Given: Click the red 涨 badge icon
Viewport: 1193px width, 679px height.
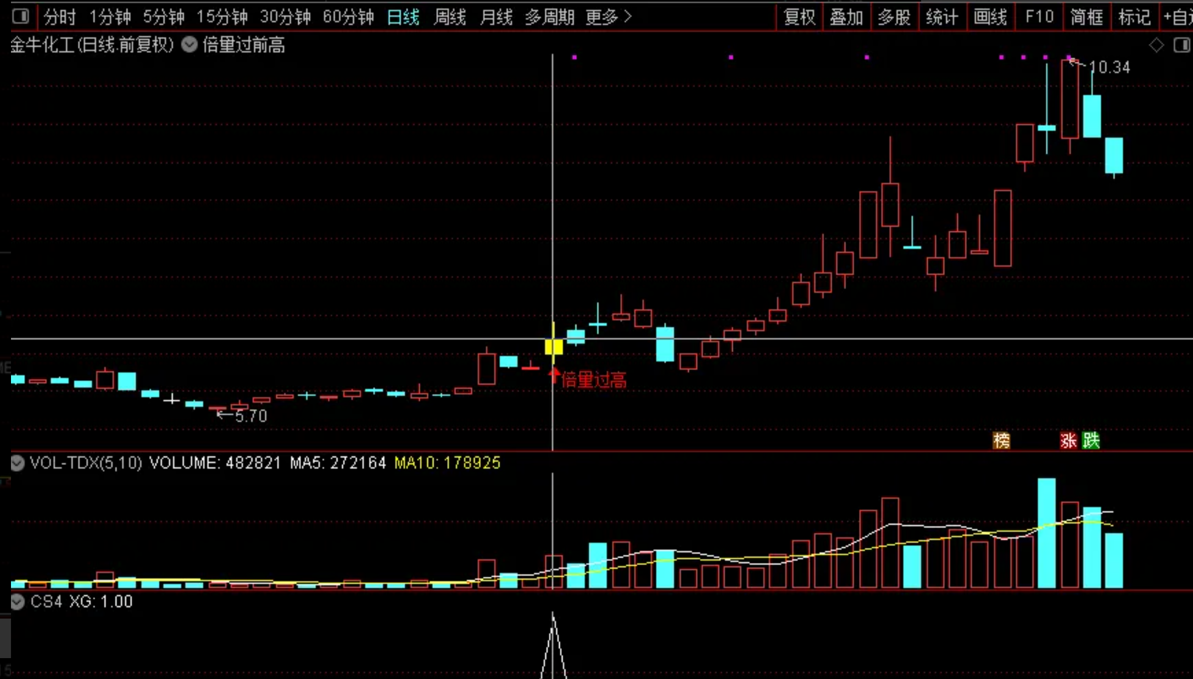Looking at the screenshot, I should 1068,441.
